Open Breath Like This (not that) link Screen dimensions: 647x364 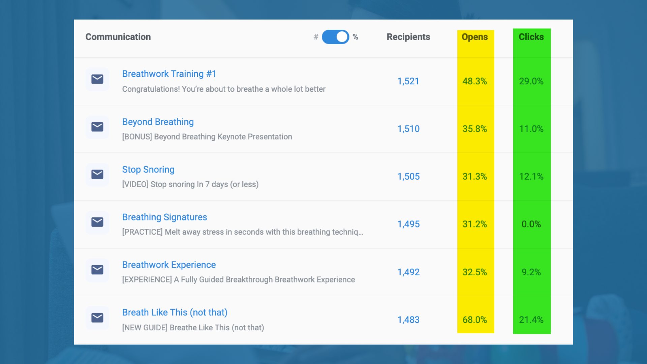tap(175, 312)
